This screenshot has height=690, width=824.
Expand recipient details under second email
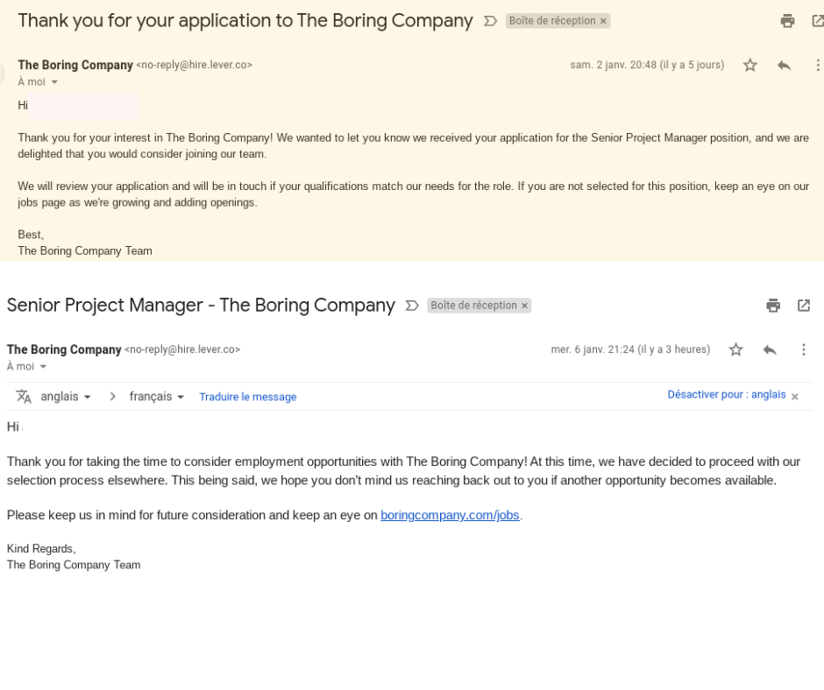pos(43,367)
